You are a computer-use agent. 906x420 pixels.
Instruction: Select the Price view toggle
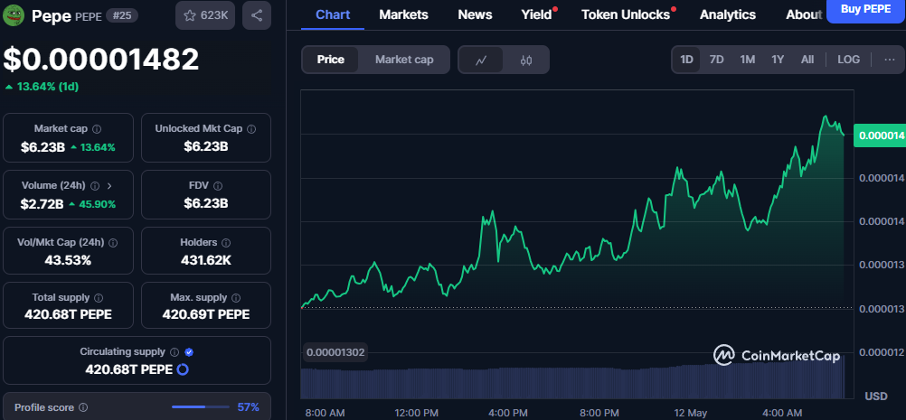[x=331, y=60]
